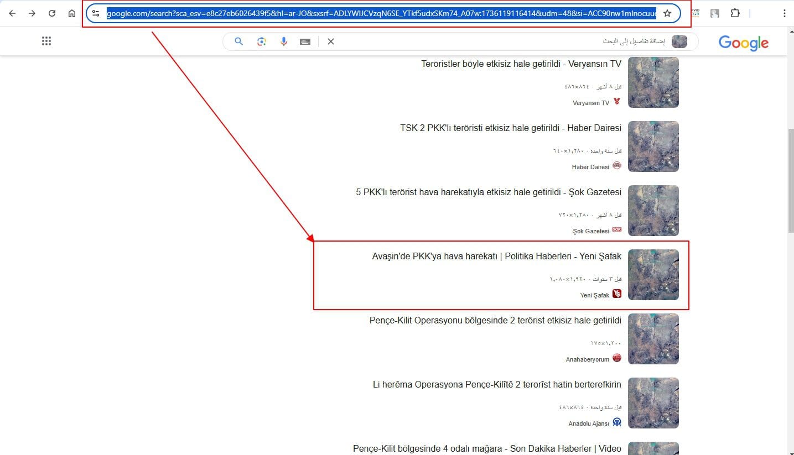Reload the current page
This screenshot has height=455, width=794.
click(x=52, y=13)
